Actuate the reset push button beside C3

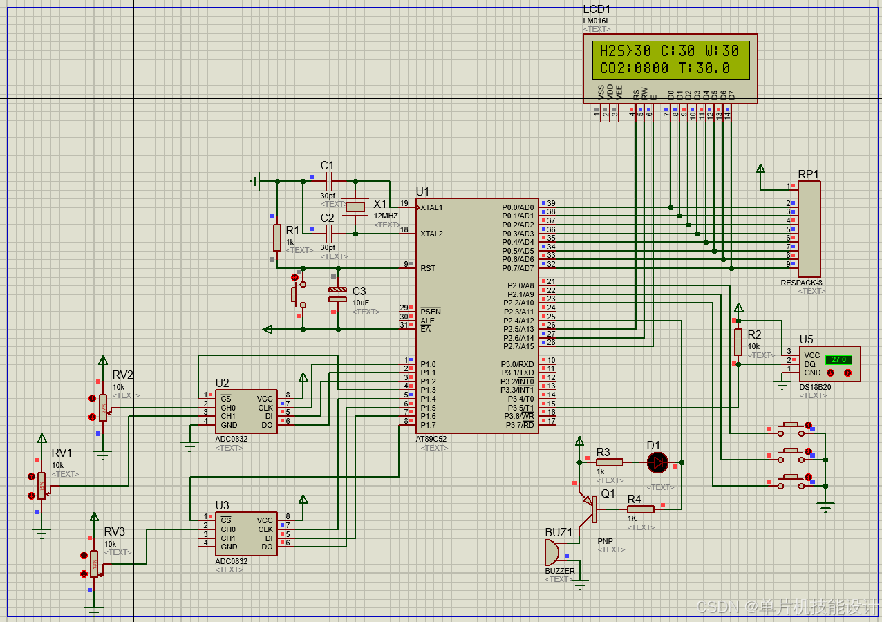point(295,277)
